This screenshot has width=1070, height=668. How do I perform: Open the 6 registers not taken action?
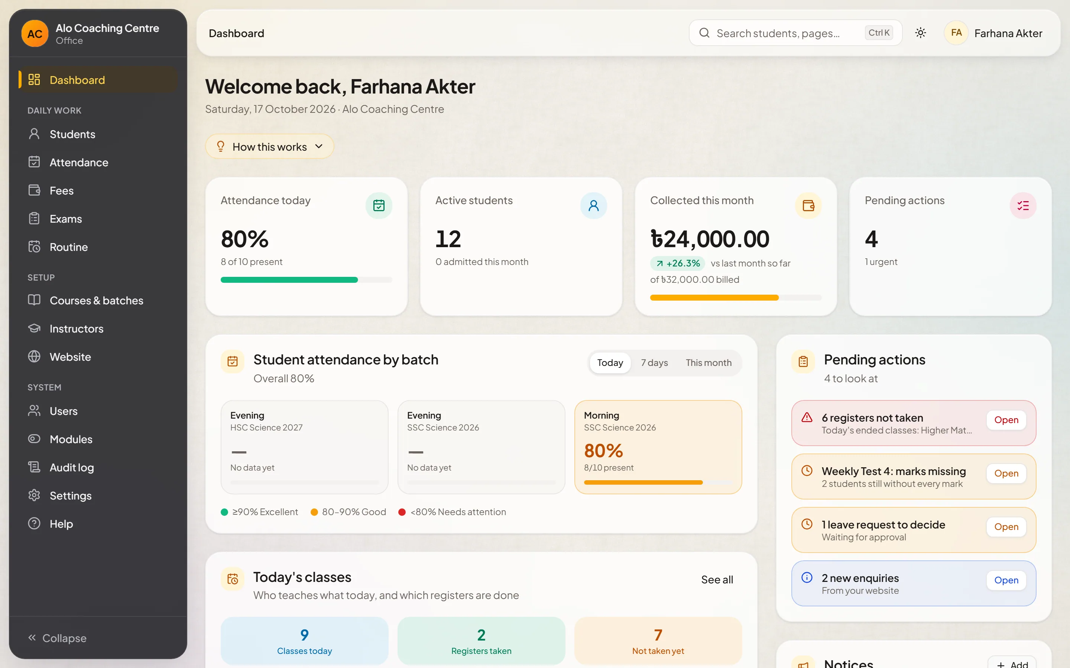pos(1006,420)
